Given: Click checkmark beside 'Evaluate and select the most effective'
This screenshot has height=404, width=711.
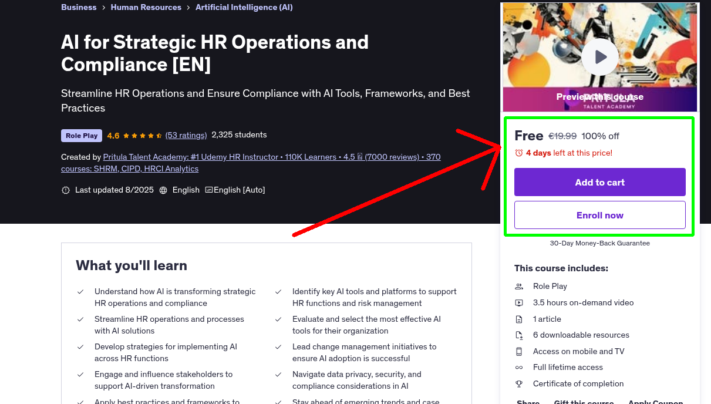Looking at the screenshot, I should coord(278,319).
